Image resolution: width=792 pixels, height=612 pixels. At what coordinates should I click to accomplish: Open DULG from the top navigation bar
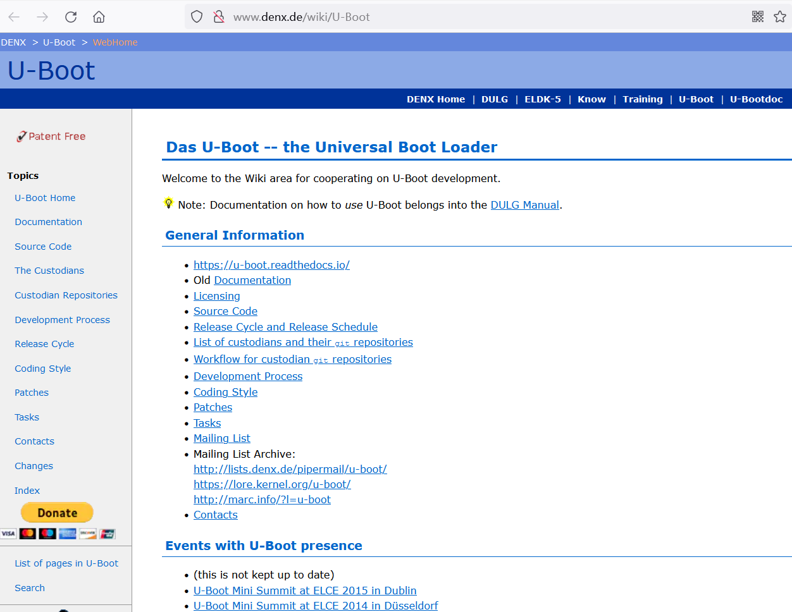(x=495, y=99)
